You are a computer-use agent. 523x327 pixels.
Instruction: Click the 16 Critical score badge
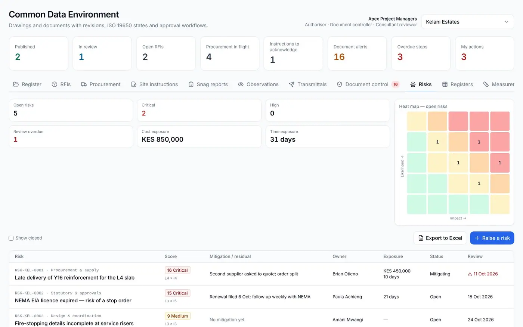177,270
